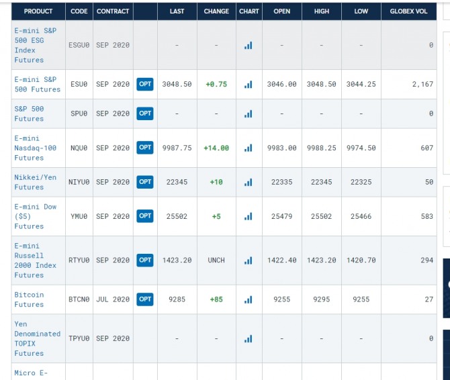Click the HIGH column header

point(322,11)
